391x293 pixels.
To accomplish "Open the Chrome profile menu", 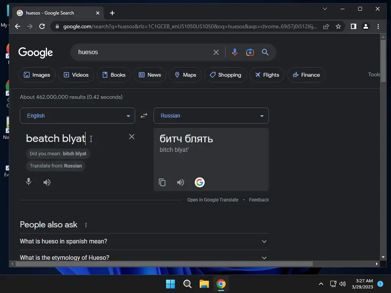I will click(x=366, y=26).
